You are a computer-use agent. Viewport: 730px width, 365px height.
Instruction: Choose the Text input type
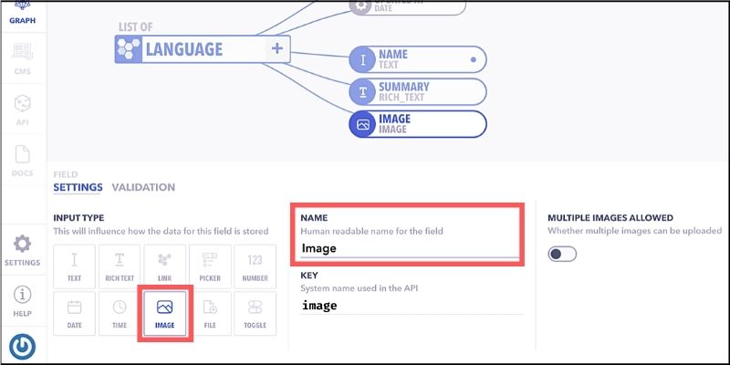point(75,266)
